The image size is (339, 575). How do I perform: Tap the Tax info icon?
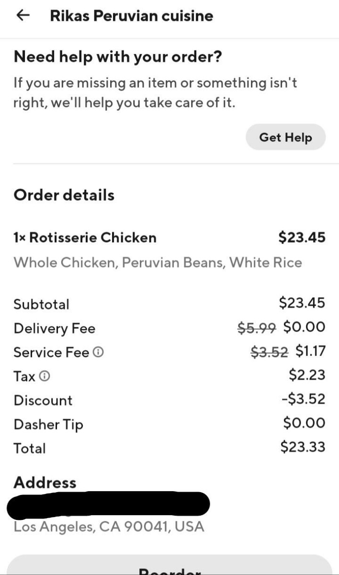coord(44,377)
